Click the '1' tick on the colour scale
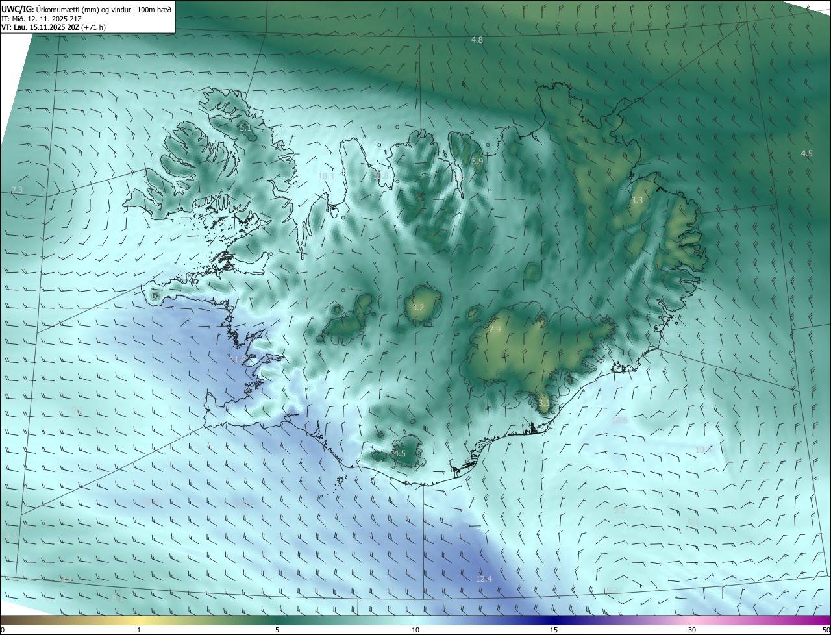This screenshot has width=831, height=635. 139,630
